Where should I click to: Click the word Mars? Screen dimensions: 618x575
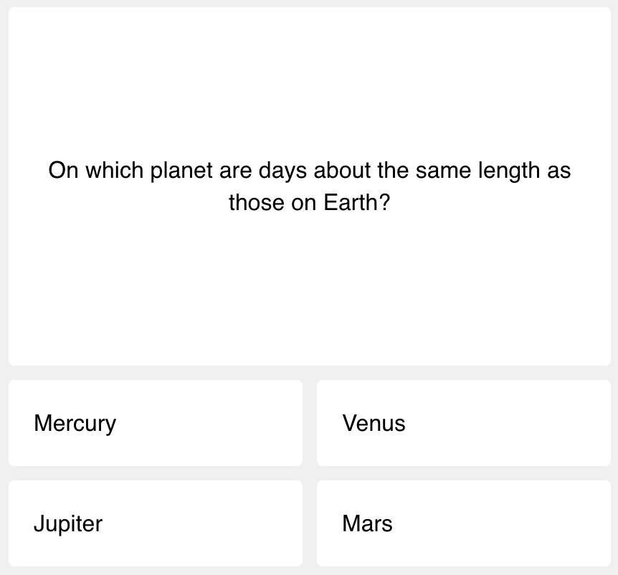pyautogui.click(x=366, y=523)
